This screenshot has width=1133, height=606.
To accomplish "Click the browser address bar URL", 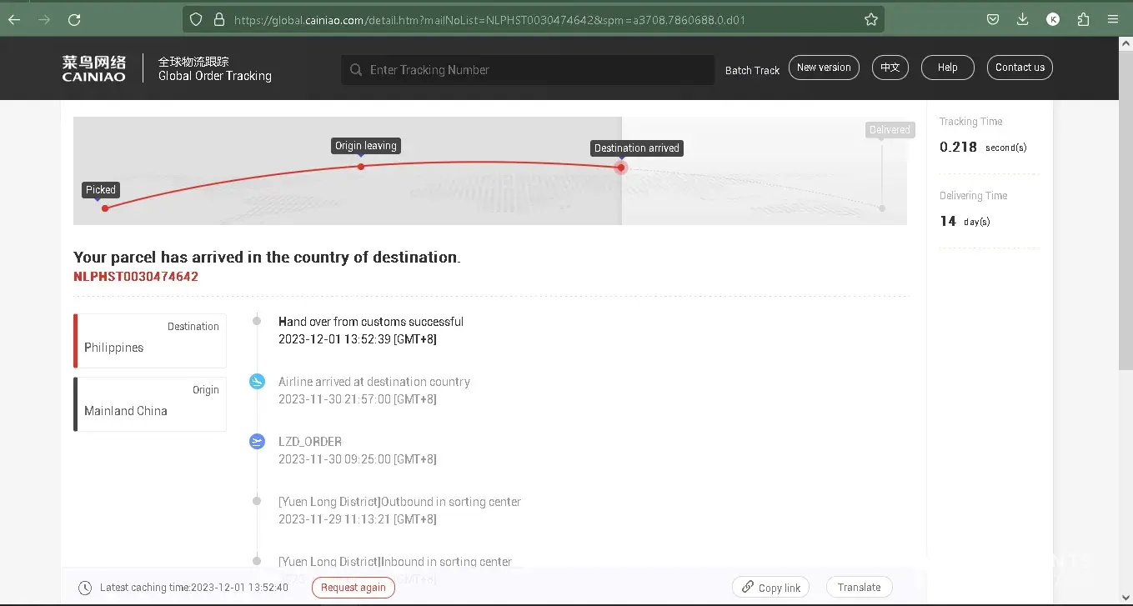I will click(x=490, y=19).
